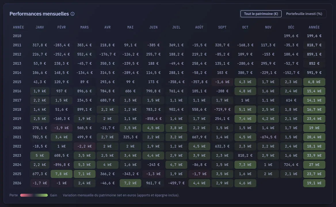Click the 2019 October value '7,4 k€'
The height and width of the screenshot is (207, 336).
tap(245, 119)
